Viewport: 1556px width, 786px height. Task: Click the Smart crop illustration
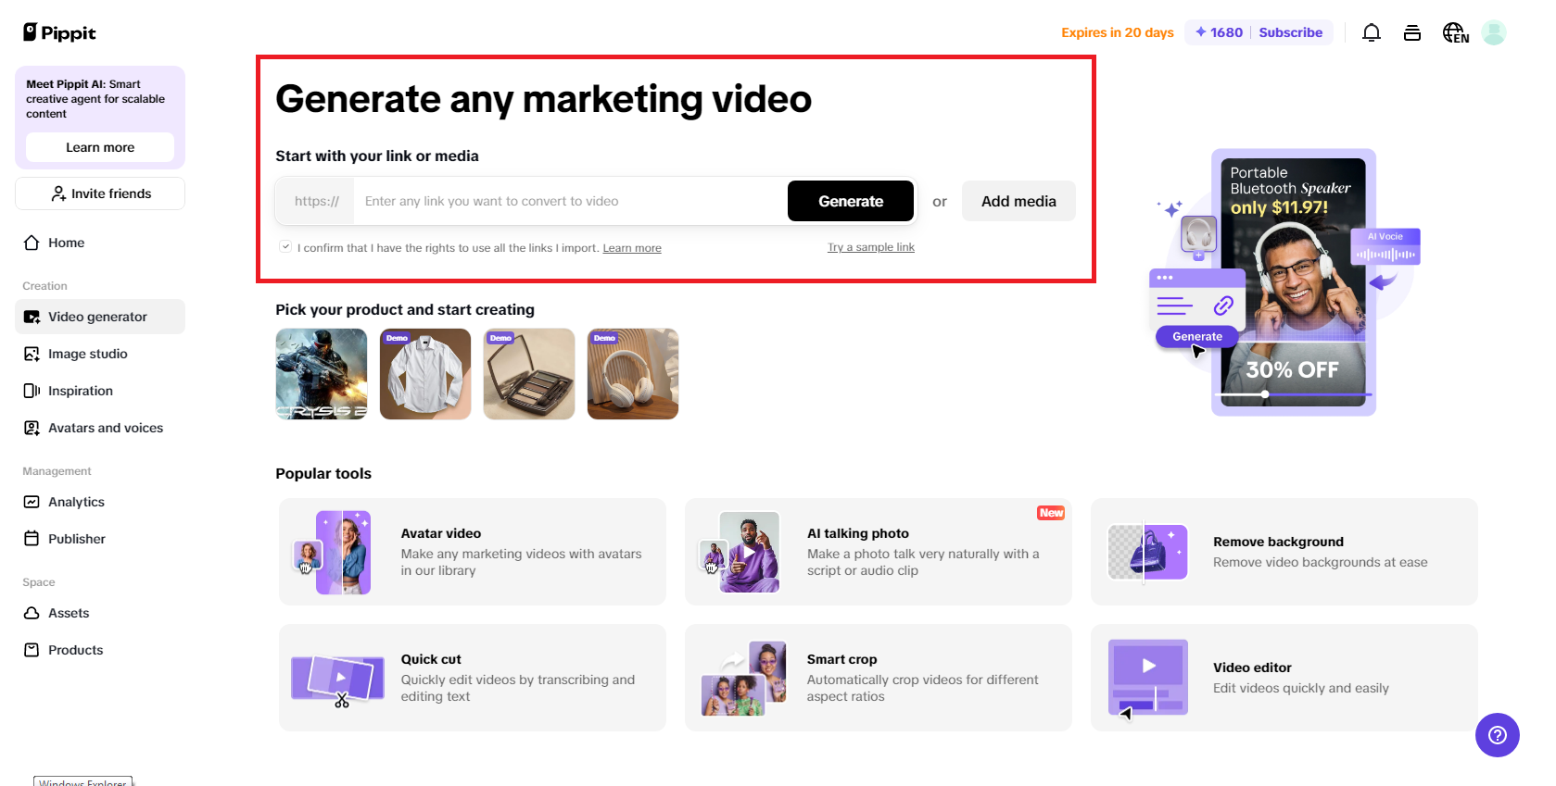pyautogui.click(x=743, y=679)
